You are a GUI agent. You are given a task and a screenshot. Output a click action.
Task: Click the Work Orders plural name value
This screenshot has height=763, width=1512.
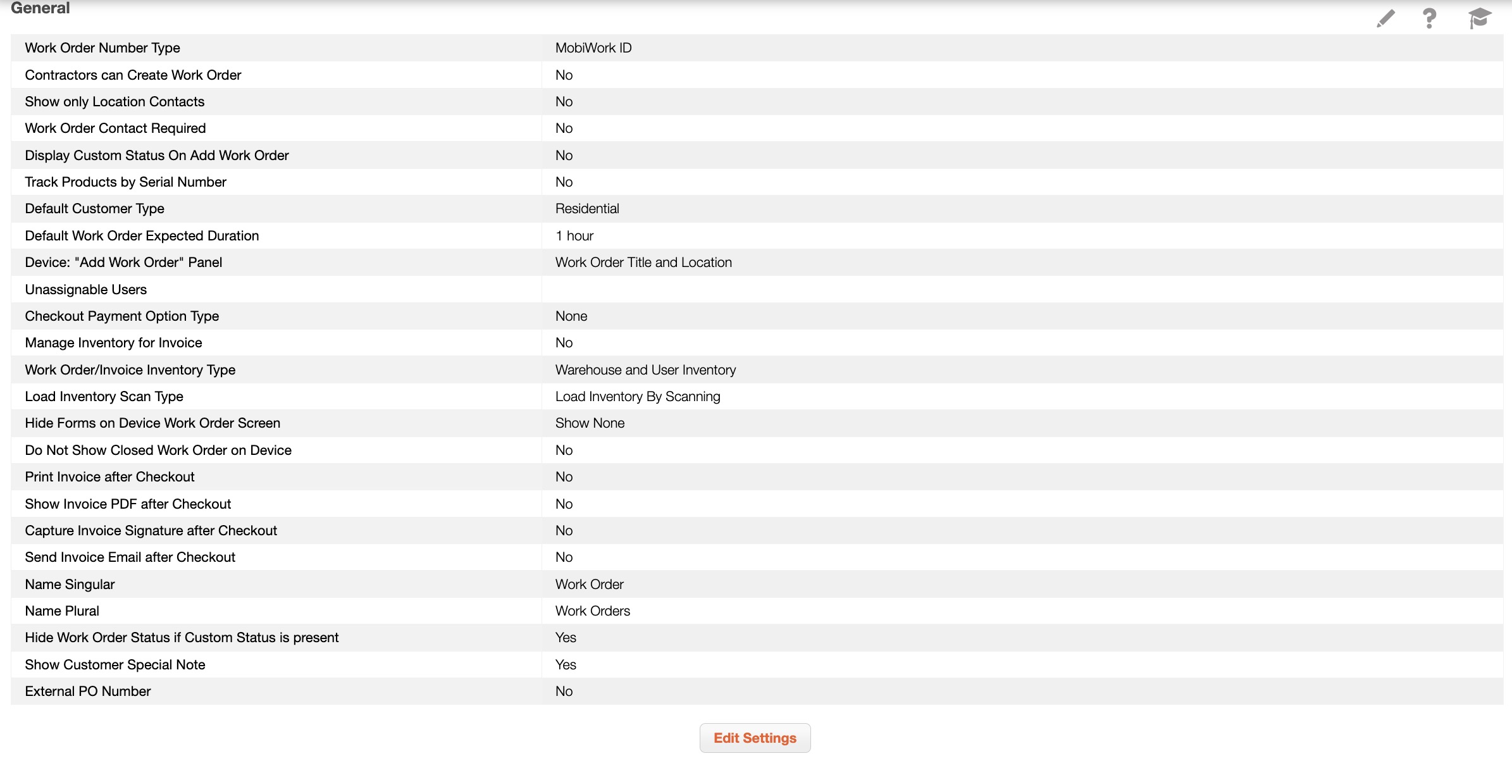click(593, 611)
